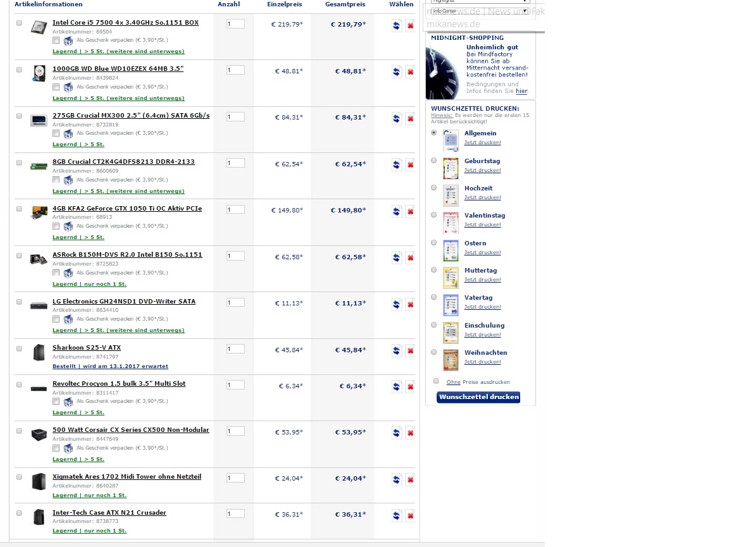The height and width of the screenshot is (547, 729).
Task: Select the Vatertag print template radio
Action: [x=433, y=297]
